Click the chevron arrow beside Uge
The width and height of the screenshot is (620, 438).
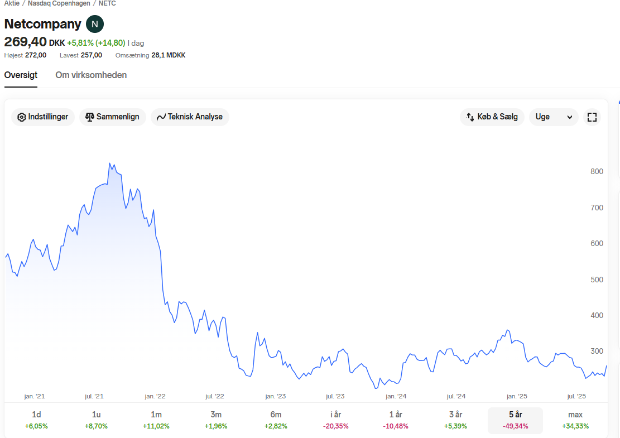pyautogui.click(x=570, y=117)
